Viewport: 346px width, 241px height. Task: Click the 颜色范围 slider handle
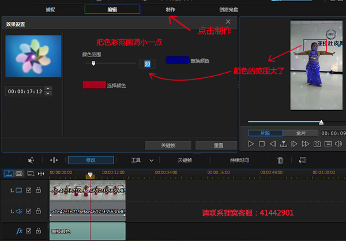[x=93, y=63]
